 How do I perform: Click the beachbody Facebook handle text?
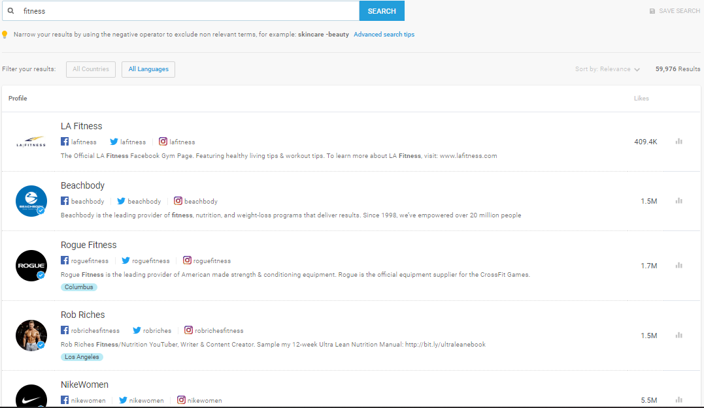pos(88,201)
